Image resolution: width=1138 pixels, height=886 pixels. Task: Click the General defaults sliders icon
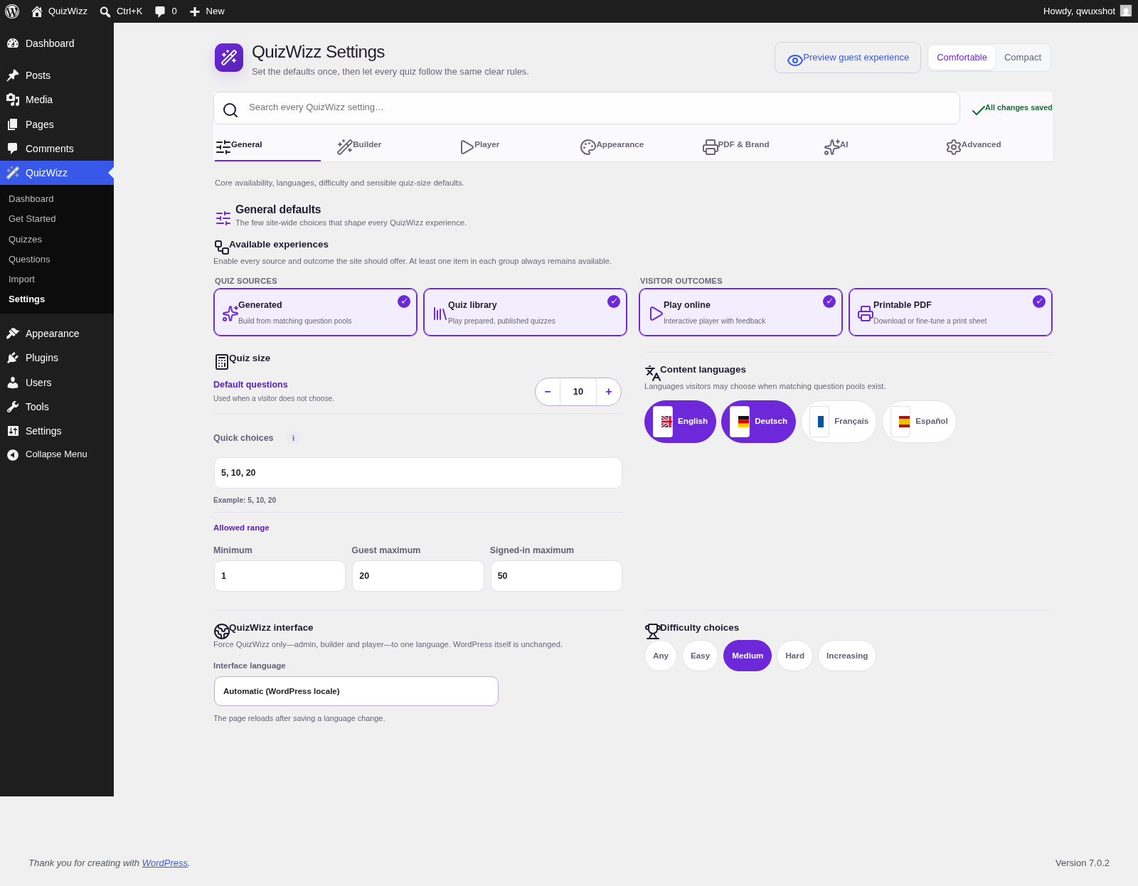tap(223, 218)
